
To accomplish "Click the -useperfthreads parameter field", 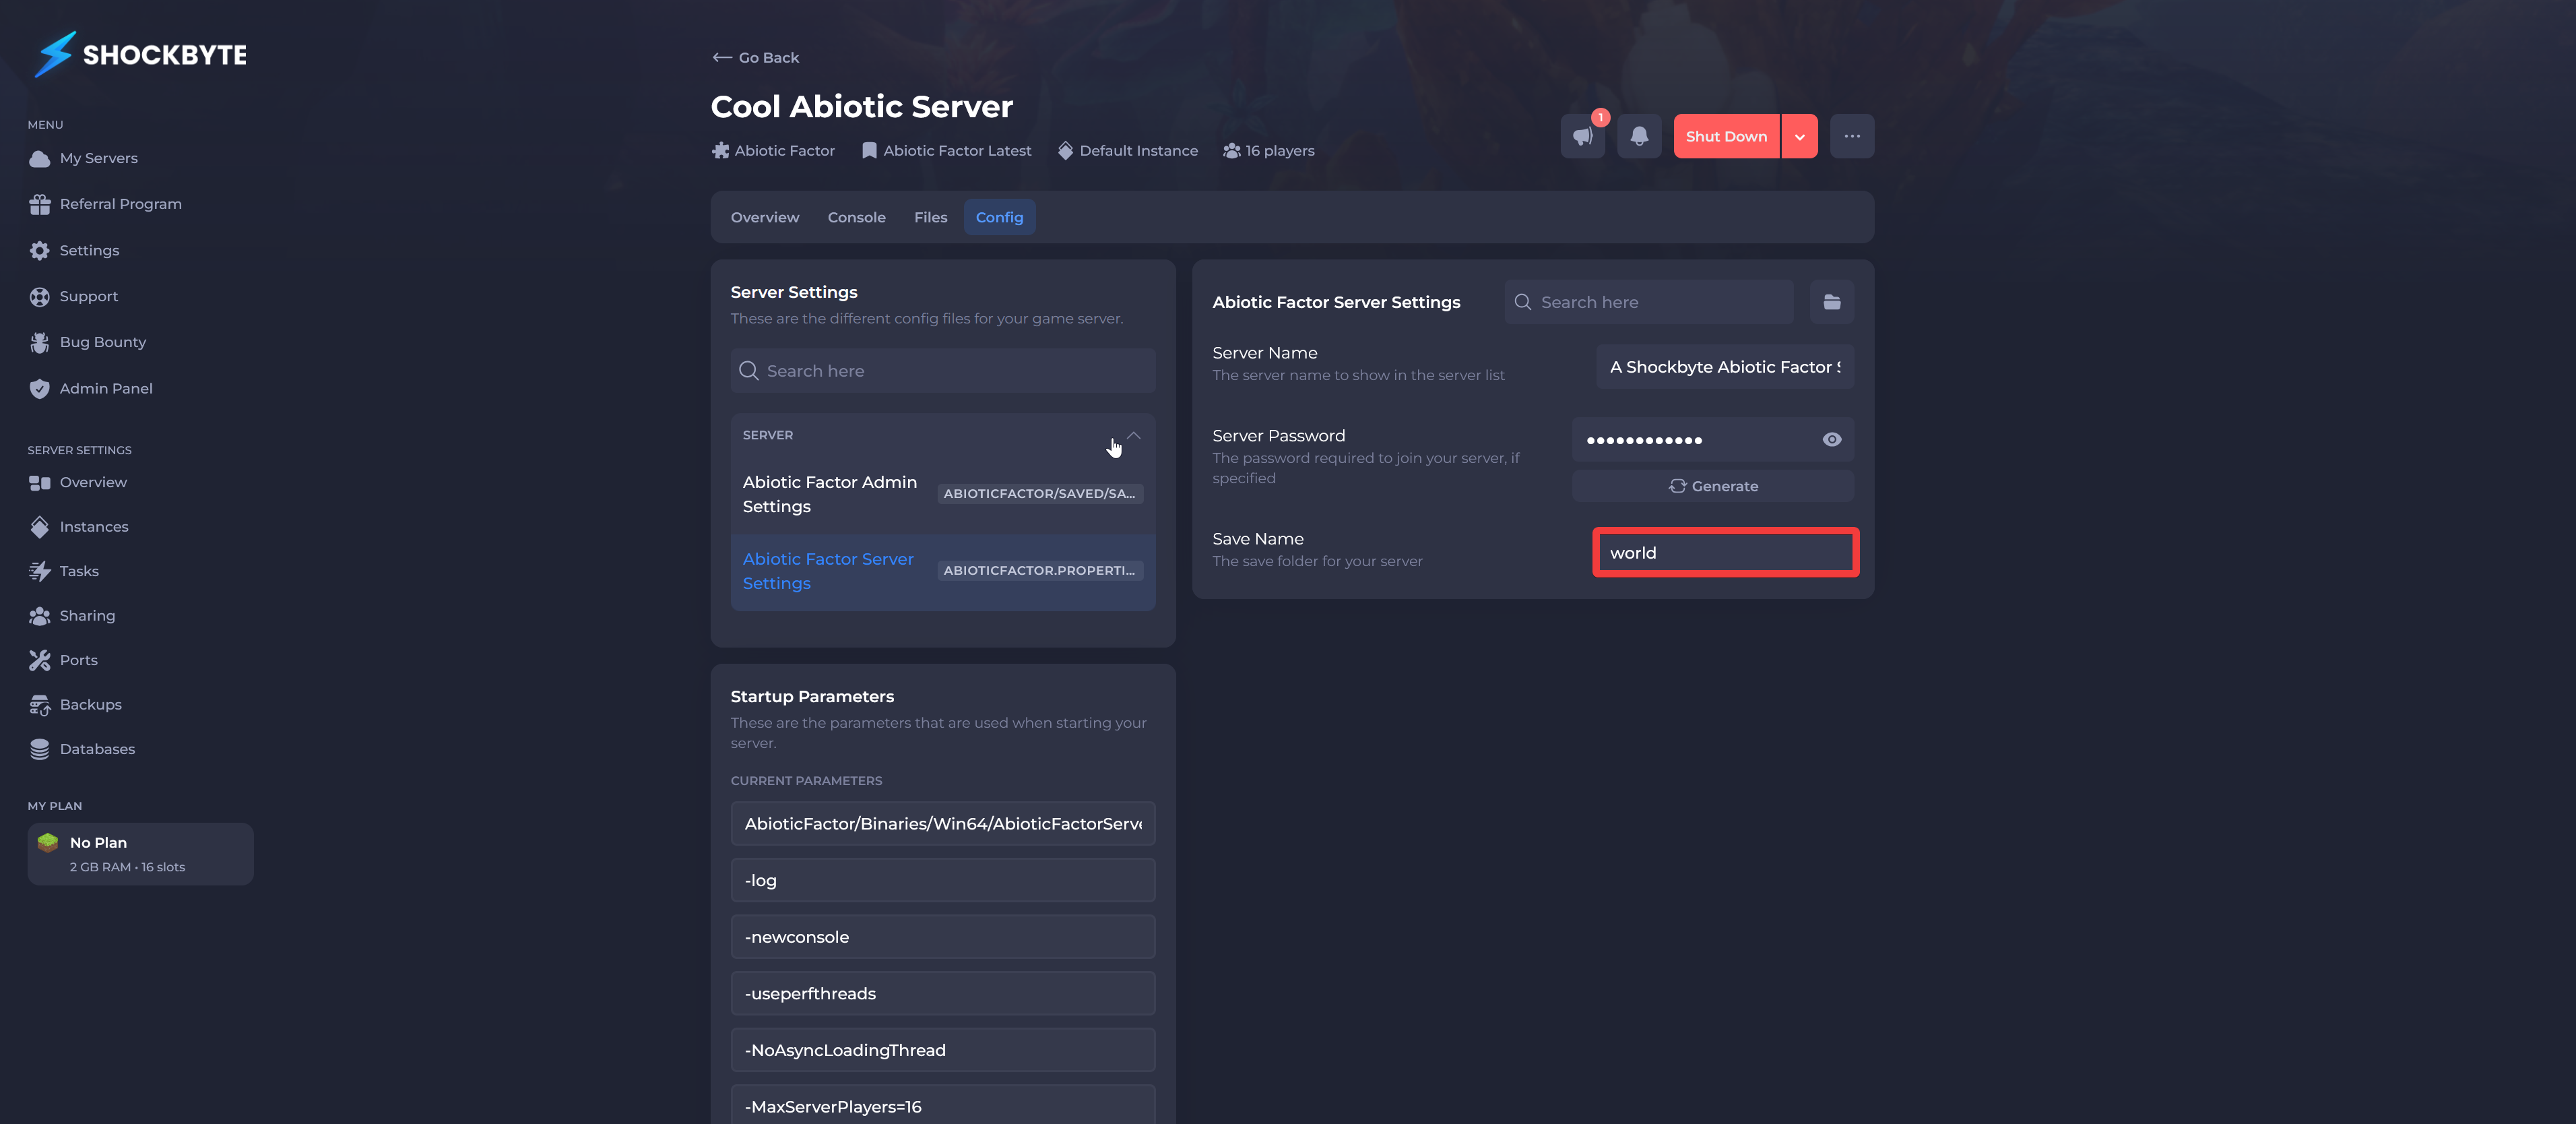I will click(943, 994).
